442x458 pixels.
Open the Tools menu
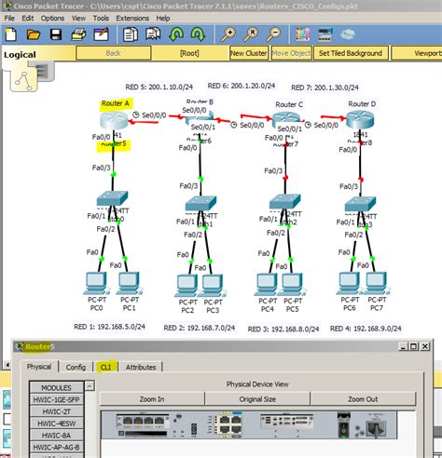pyautogui.click(x=101, y=19)
